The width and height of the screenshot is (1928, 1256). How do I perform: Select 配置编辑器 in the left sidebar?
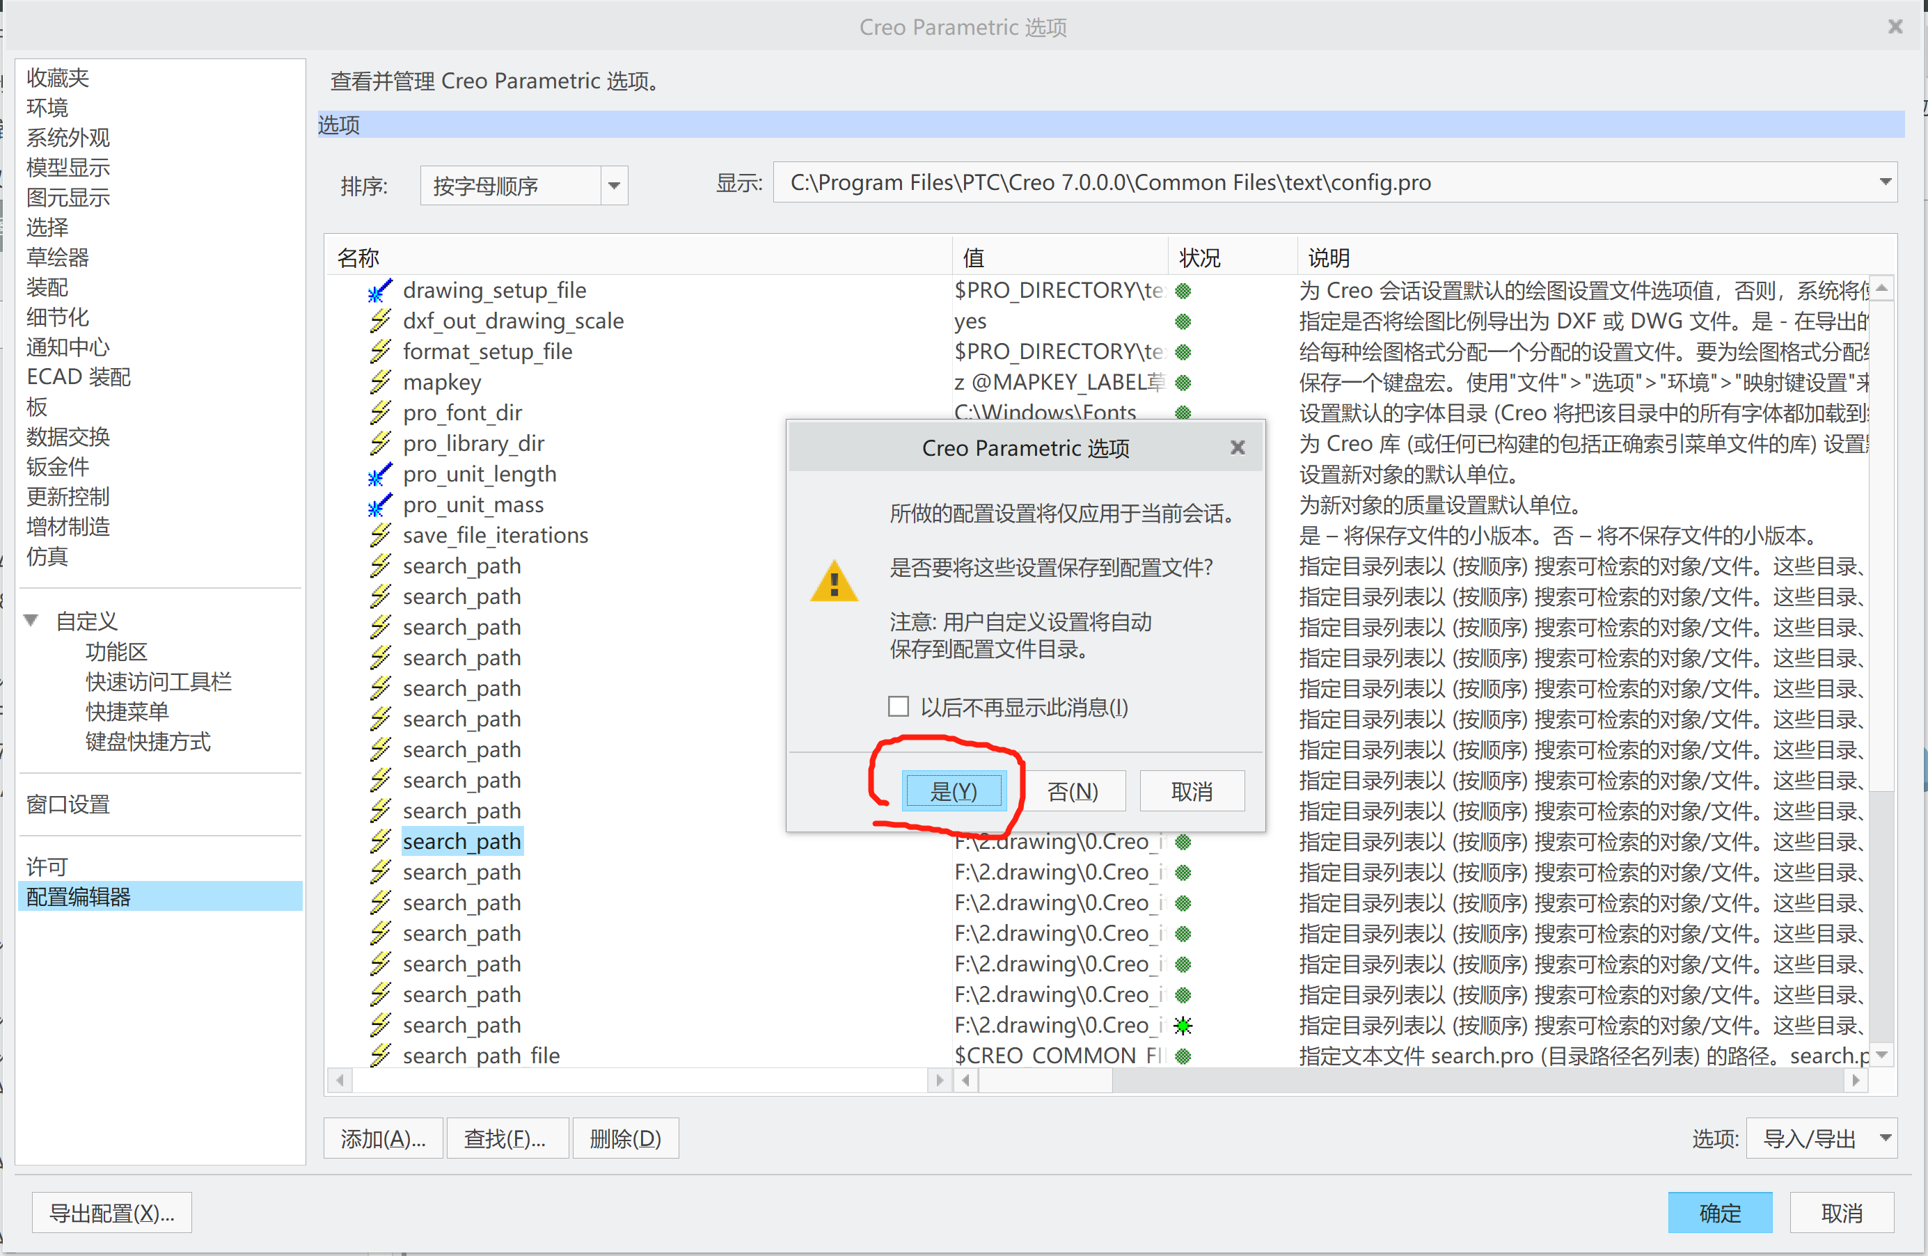[160, 896]
